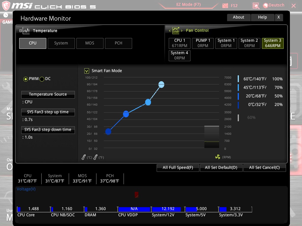The height and width of the screenshot is (226, 302).
Task: Open SYS Fan3 step up time setting
Action: pyautogui.click(x=48, y=112)
